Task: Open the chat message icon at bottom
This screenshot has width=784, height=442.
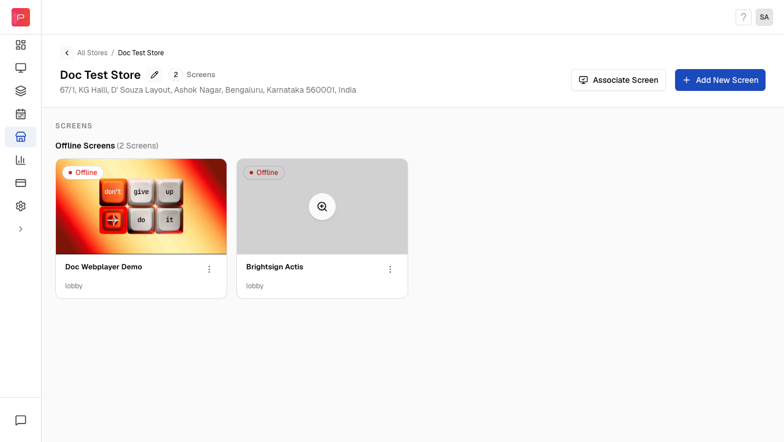Action: (21, 420)
